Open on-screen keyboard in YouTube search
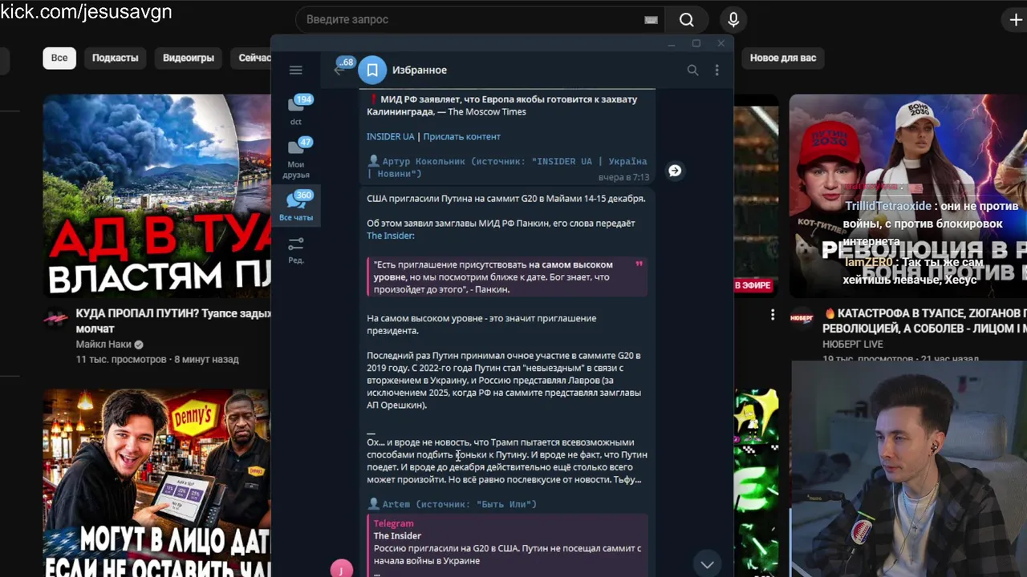 point(651,20)
